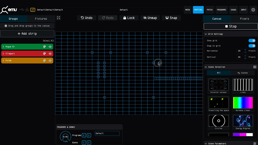
Task: Select the Rainbow Linear scene thumbnail
Action: (243, 103)
